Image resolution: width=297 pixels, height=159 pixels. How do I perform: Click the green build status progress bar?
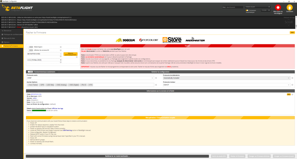coord(39,111)
